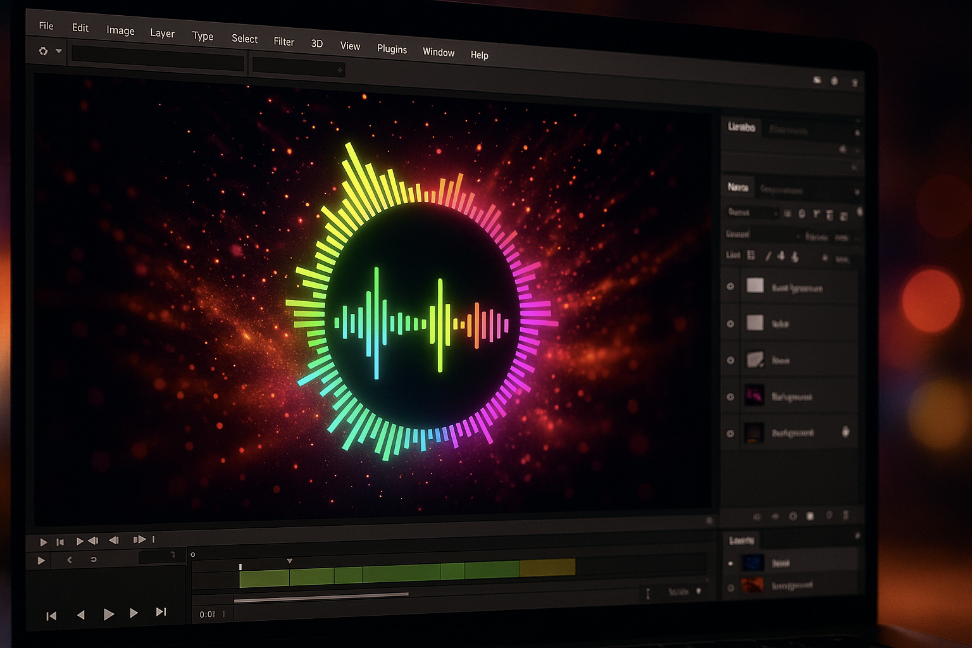Open the tool preset dropdown arrow
The image size is (972, 648).
click(59, 51)
